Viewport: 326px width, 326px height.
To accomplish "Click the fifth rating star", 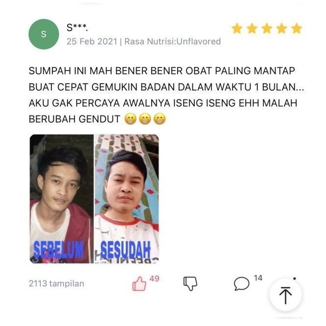I will pos(297,28).
